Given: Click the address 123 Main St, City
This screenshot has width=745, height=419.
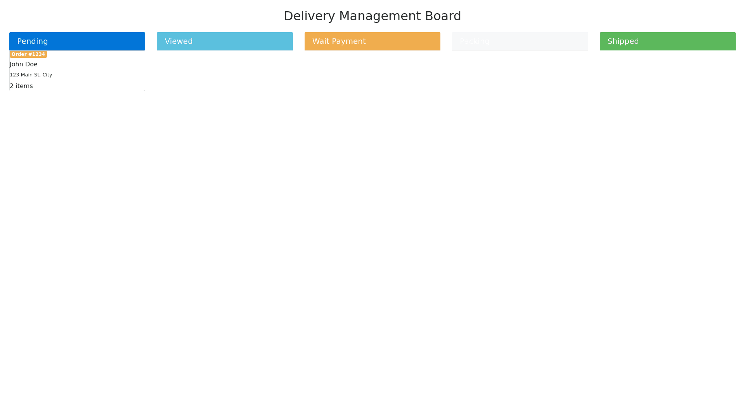Looking at the screenshot, I should [x=31, y=75].
